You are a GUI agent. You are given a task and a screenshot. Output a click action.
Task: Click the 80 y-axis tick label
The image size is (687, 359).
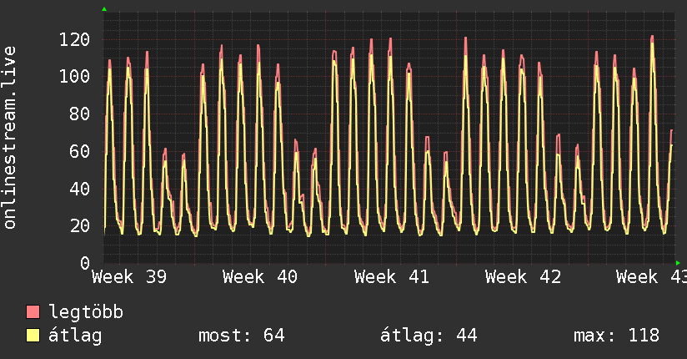coord(80,114)
